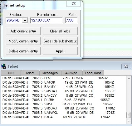
Task: Switch to the Local Host tab
Action: (x=93, y=73)
